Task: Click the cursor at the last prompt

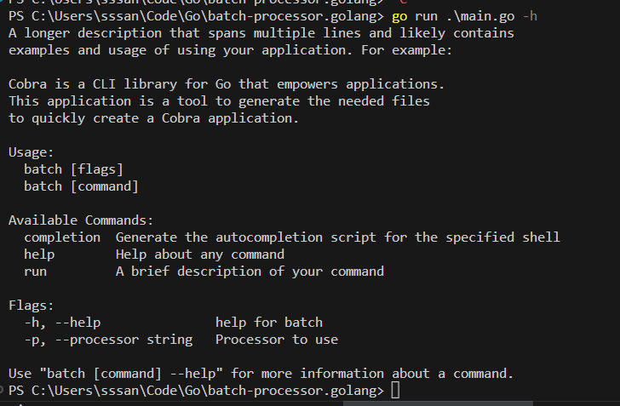Action: click(394, 391)
